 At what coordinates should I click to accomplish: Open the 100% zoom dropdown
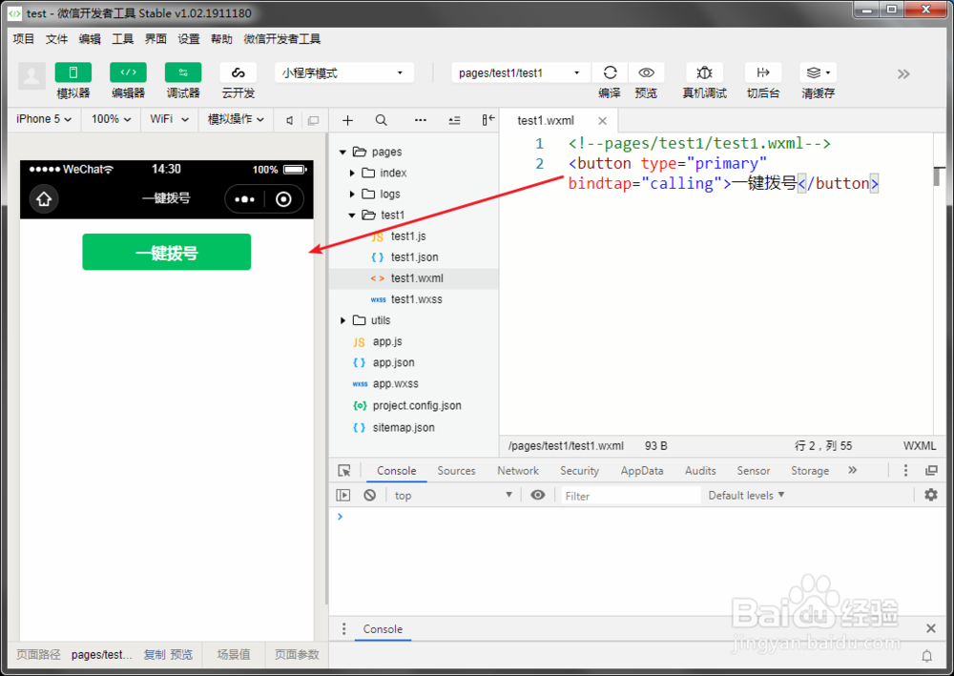pos(112,119)
